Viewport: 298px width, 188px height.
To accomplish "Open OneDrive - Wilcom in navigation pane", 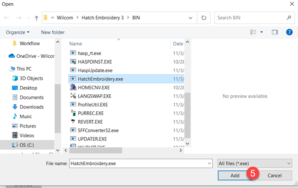I will coord(32,56).
